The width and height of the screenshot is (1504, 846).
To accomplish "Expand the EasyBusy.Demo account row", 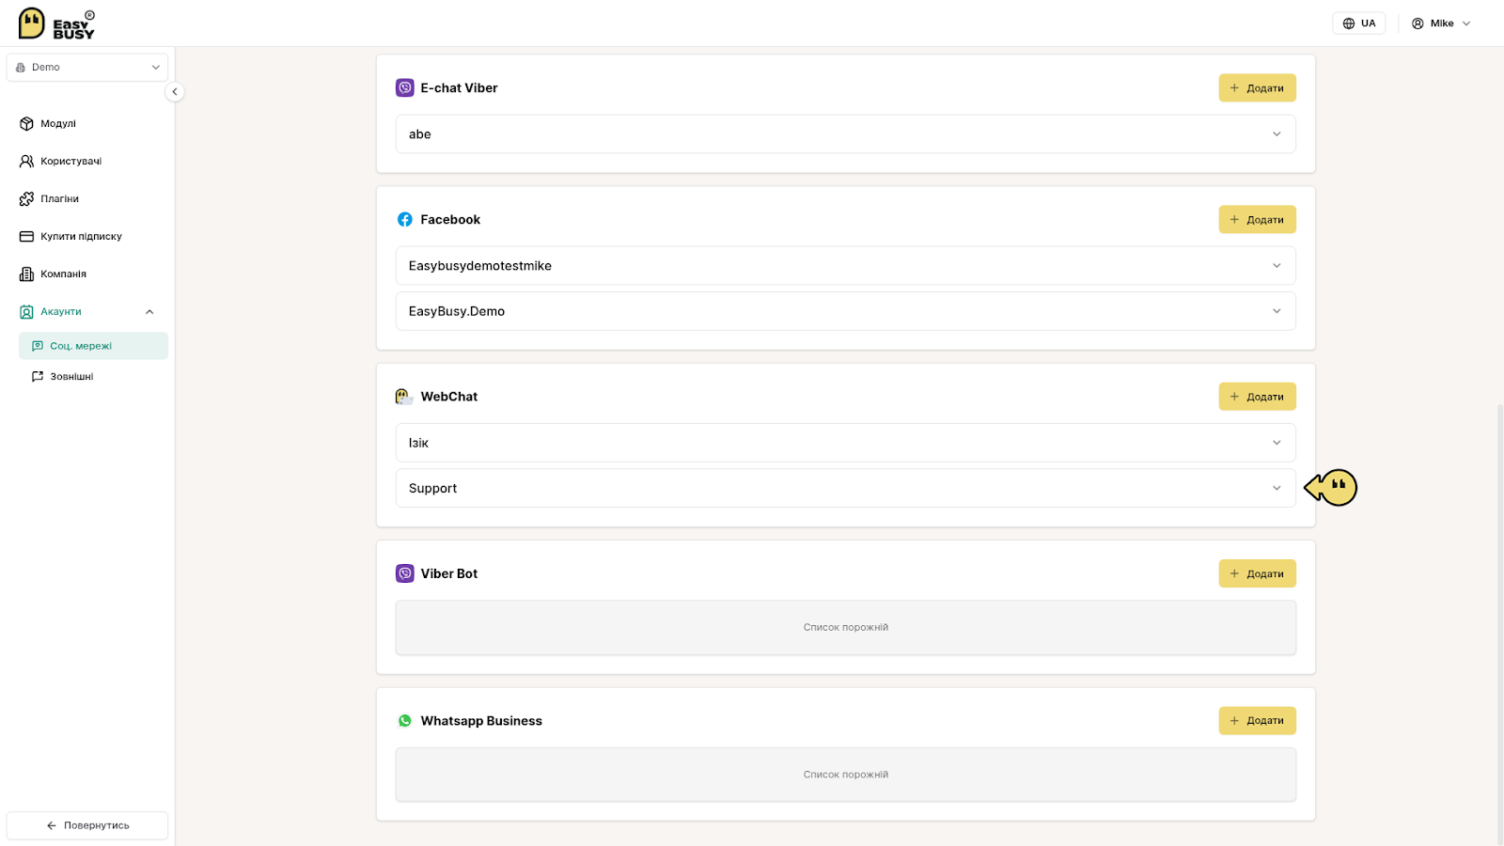I will pyautogui.click(x=845, y=311).
